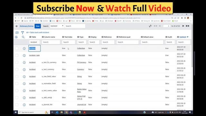The height and width of the screenshot is (116, 206).
Task: Select checkbox for incident_task row
Action: (x=17, y=55)
